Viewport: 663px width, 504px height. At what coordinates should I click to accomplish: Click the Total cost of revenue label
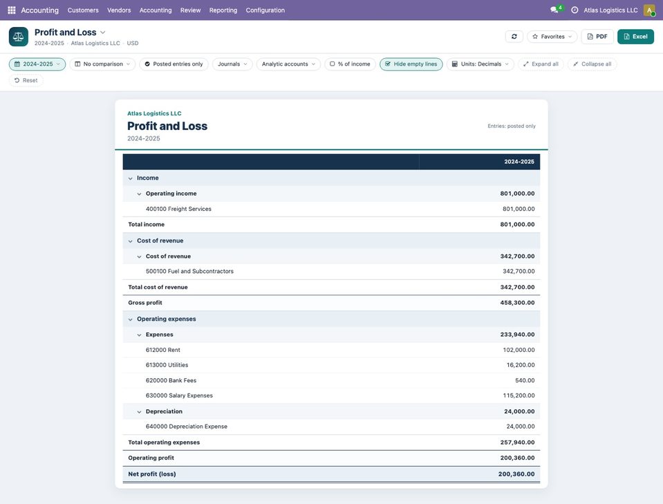coord(158,287)
